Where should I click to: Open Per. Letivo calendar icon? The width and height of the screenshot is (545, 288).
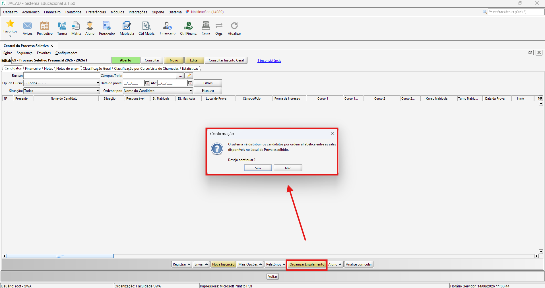tap(45, 26)
